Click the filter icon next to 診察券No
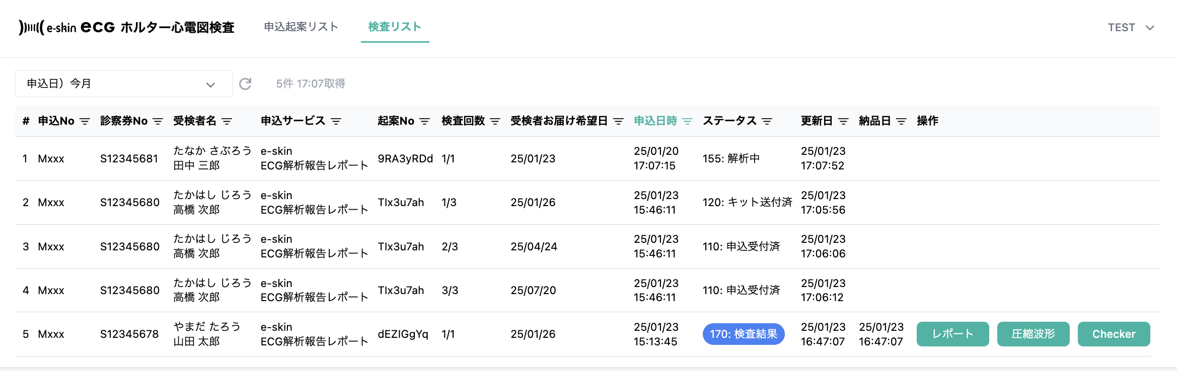Image resolution: width=1177 pixels, height=371 pixels. [158, 121]
